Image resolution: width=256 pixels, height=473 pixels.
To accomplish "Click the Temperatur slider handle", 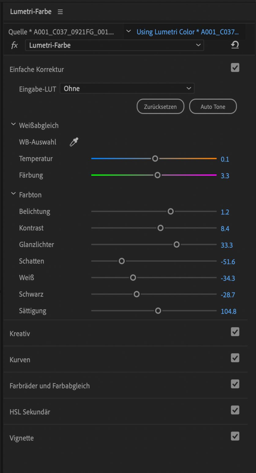I will [x=155, y=159].
